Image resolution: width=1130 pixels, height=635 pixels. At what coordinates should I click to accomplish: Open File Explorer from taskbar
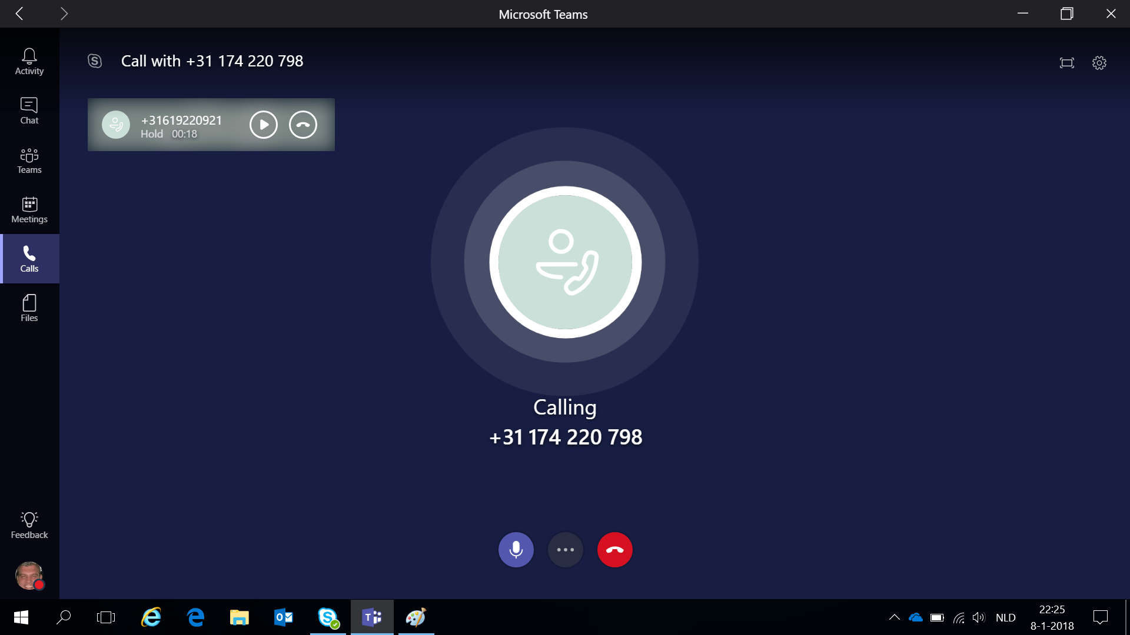click(240, 617)
